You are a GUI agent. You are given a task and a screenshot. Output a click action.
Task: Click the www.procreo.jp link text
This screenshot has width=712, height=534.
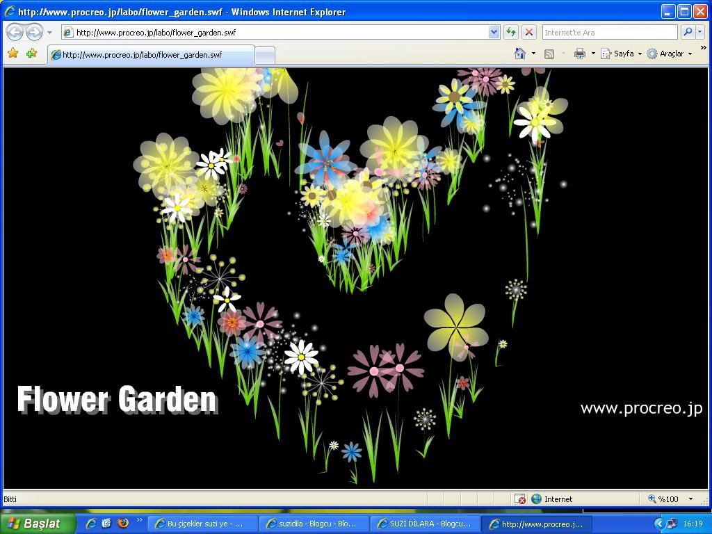[641, 408]
